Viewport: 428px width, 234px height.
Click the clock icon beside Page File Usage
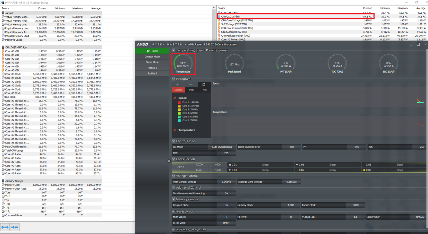click(3, 40)
